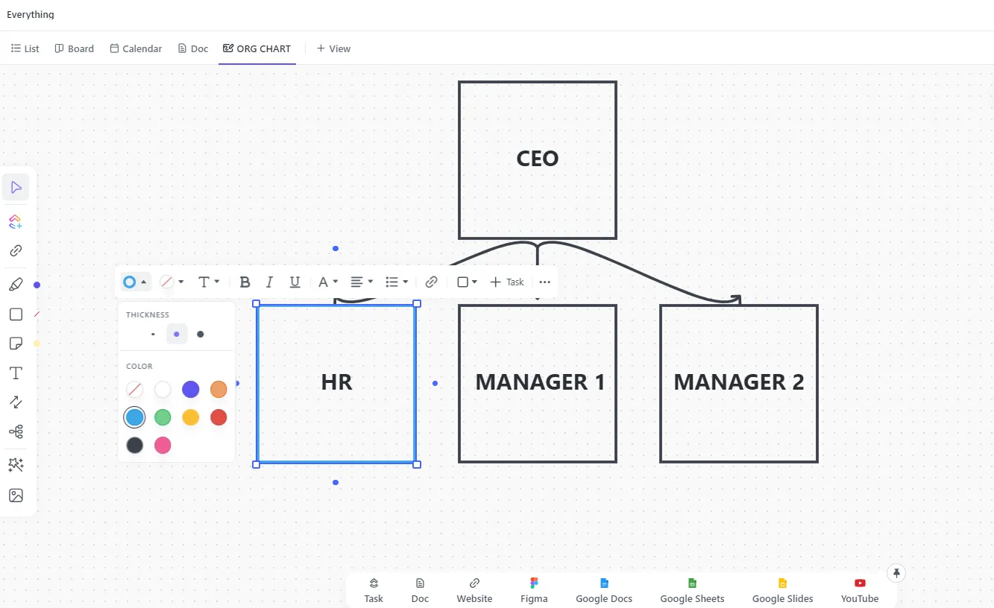Click the link icon in formatting toolbar
The image size is (994, 608).
pos(431,282)
